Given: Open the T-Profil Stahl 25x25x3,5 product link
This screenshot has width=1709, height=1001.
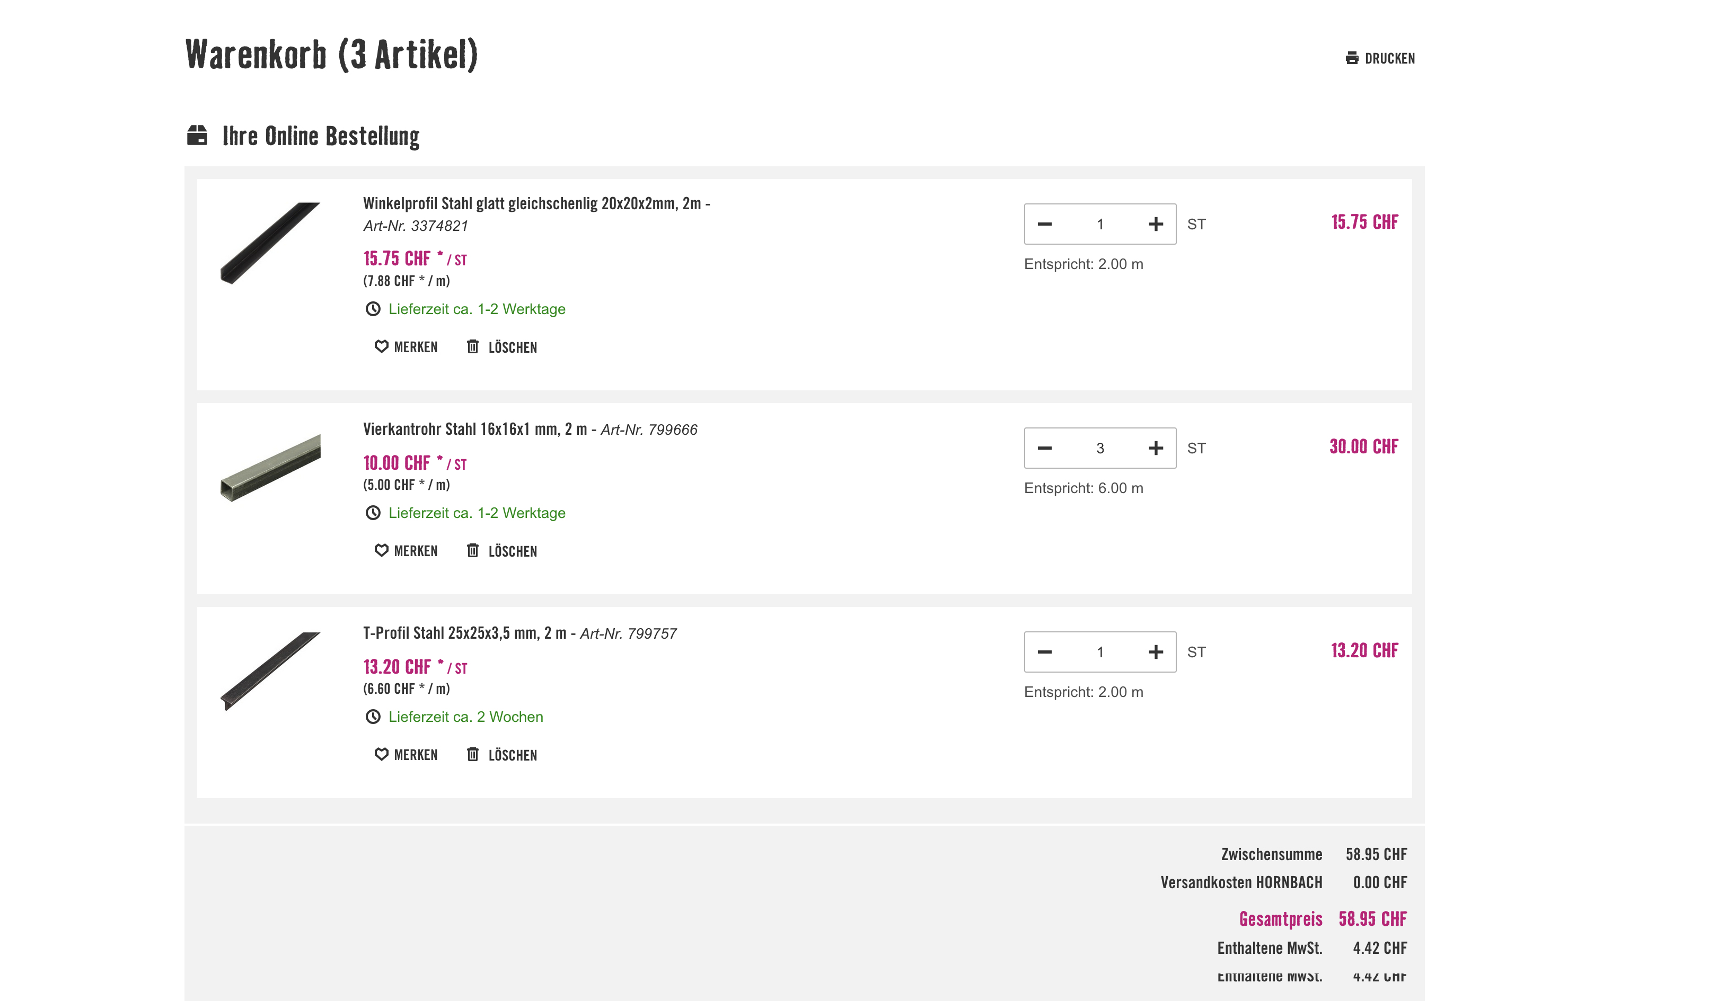Looking at the screenshot, I should (464, 633).
